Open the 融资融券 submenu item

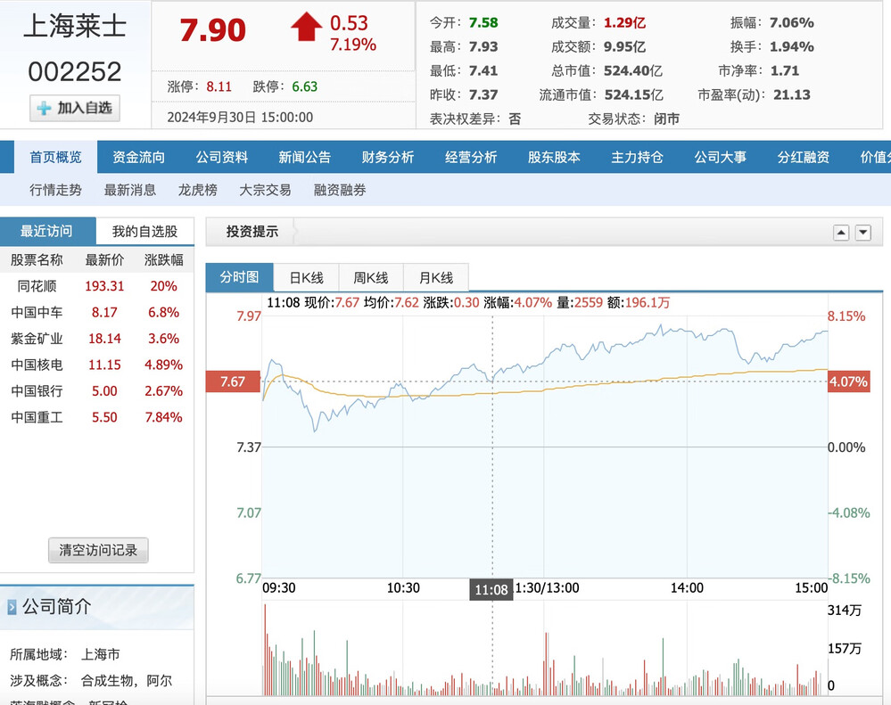point(339,189)
